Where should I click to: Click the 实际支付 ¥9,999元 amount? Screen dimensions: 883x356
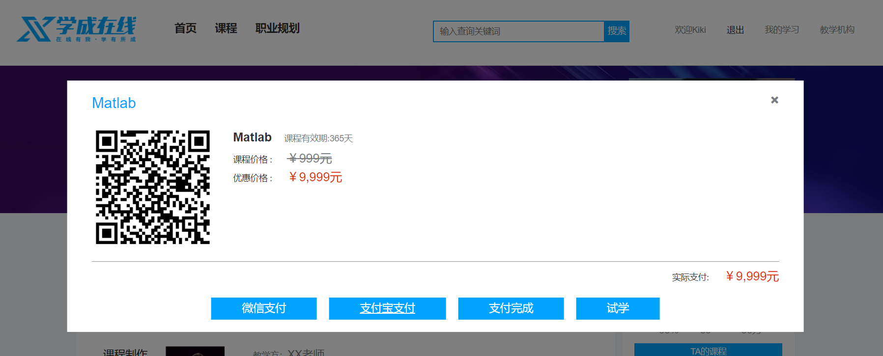(x=752, y=276)
